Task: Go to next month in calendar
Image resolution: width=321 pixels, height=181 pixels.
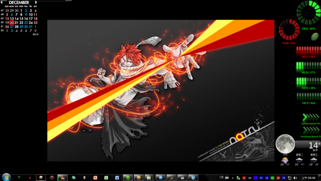Action: pos(36,2)
